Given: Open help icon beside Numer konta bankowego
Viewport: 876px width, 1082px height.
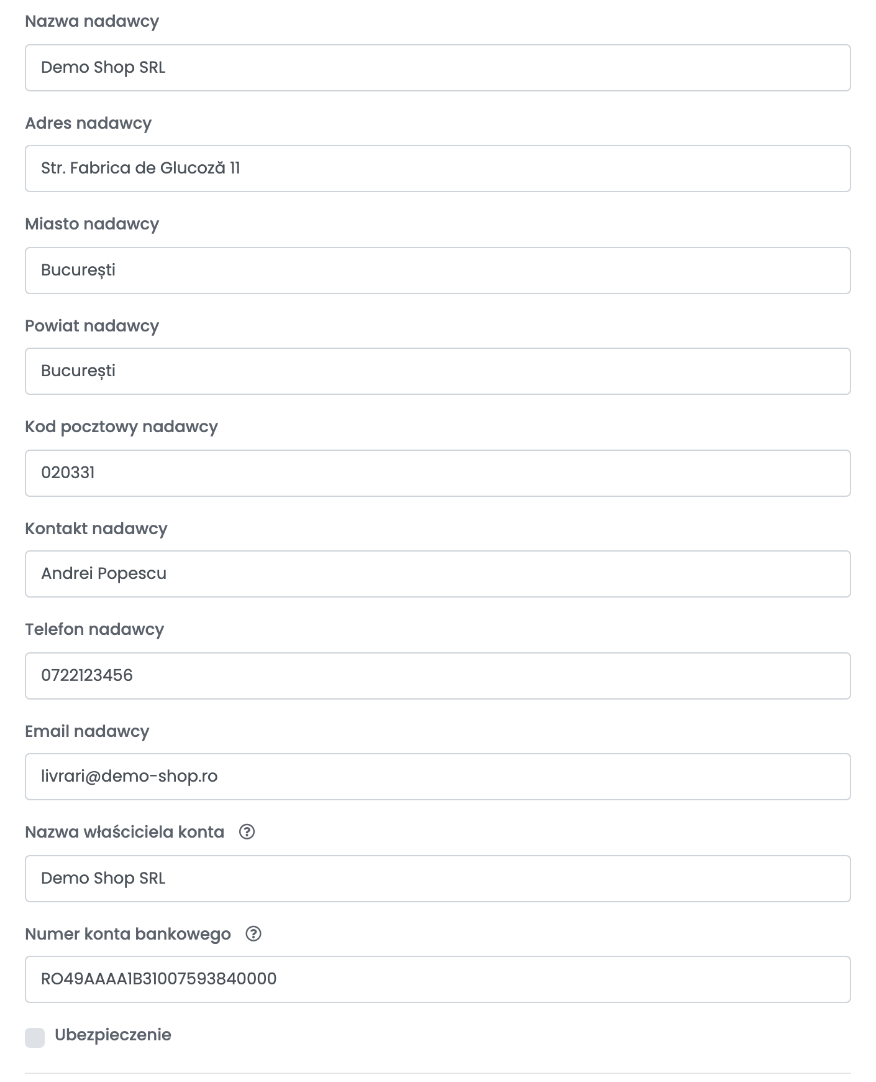Looking at the screenshot, I should point(253,934).
